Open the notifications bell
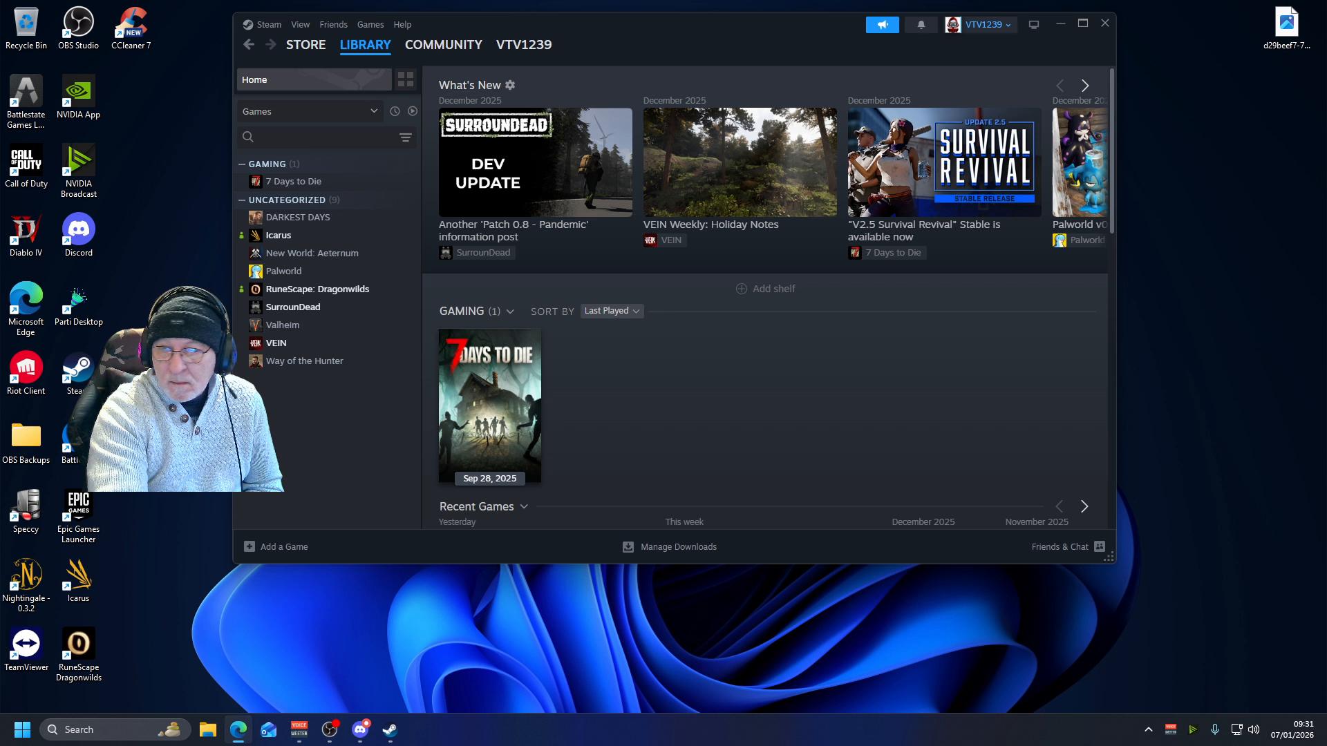The image size is (1327, 746). (921, 25)
